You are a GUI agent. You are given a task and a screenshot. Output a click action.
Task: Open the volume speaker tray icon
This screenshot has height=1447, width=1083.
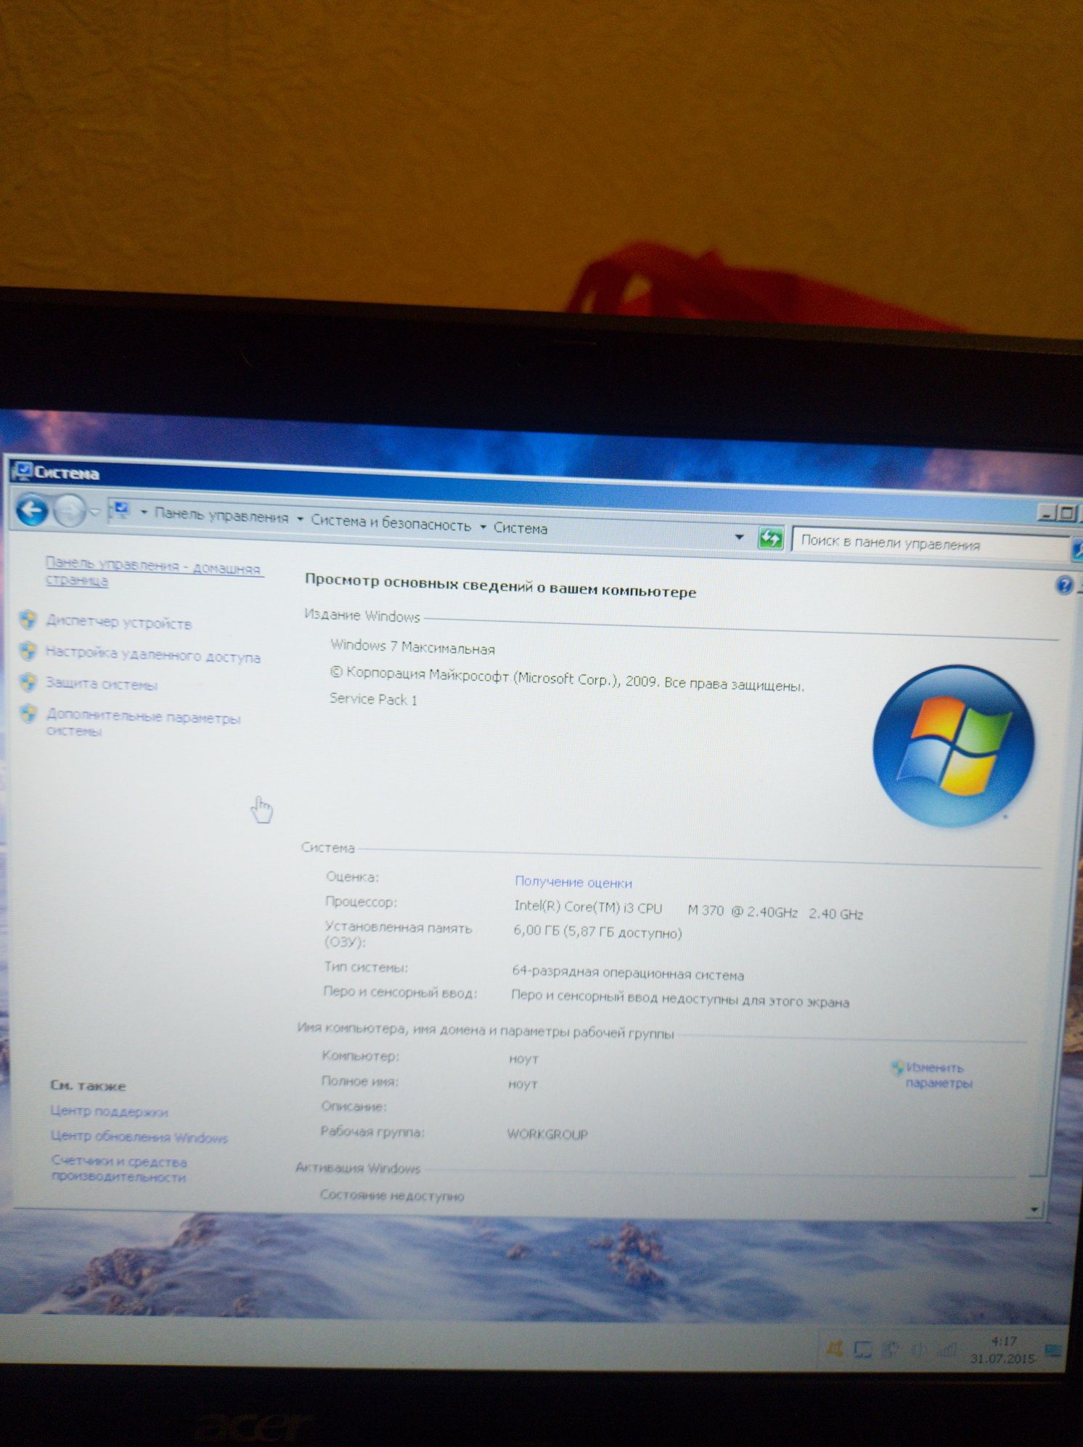pos(918,1350)
